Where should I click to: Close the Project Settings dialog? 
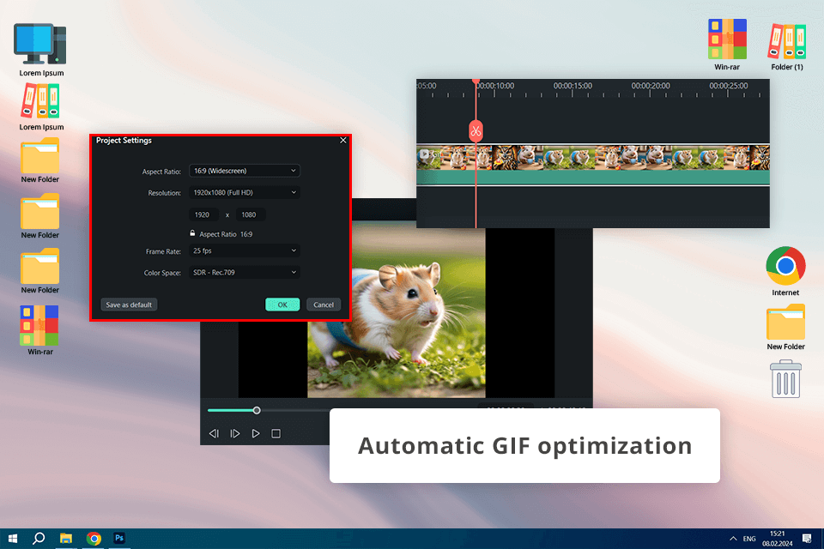(x=343, y=141)
